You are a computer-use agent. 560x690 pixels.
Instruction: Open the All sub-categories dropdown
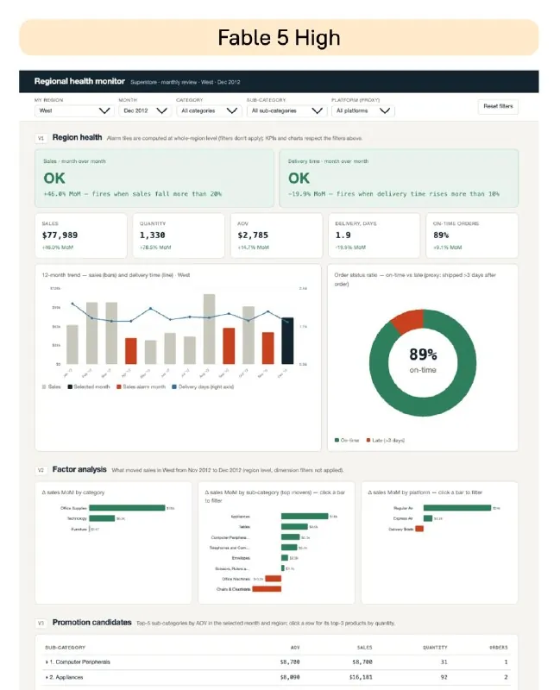coord(286,111)
